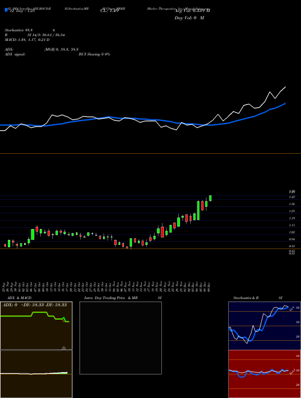Viewport: 301px width, 398px height.
Task: Click the 'ADX: 0 +DY: 58.33 -DY: 58.33' header
Action: coord(34,305)
